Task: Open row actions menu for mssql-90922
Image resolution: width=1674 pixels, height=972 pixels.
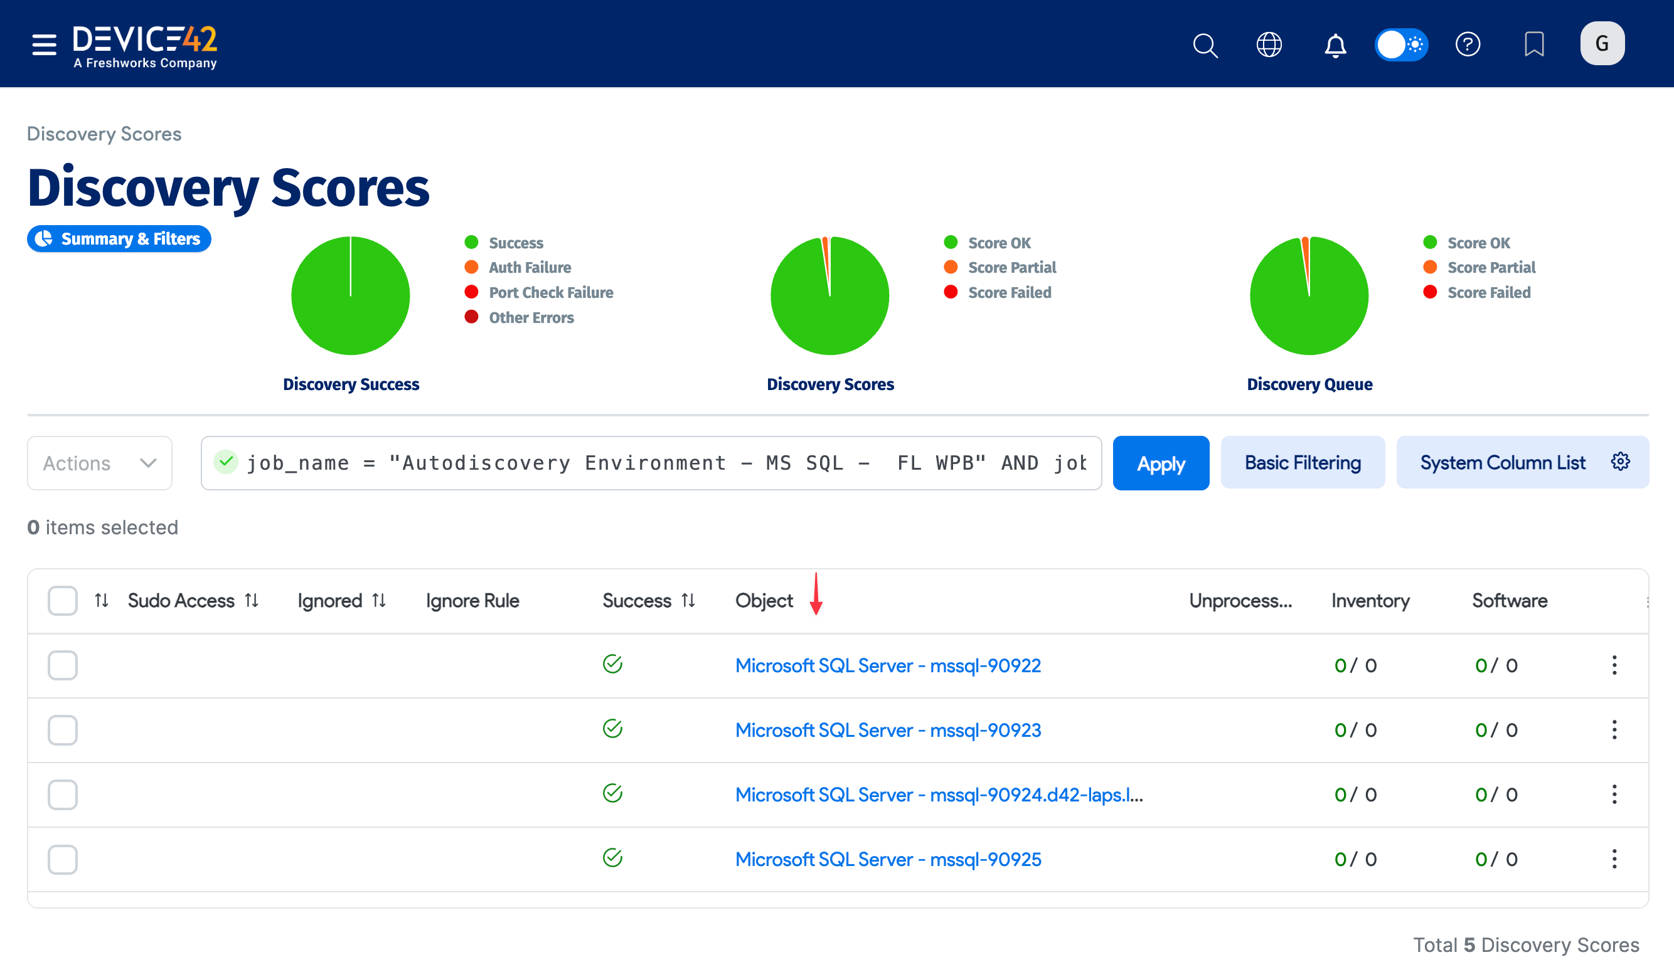Action: click(1614, 665)
